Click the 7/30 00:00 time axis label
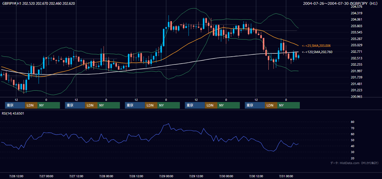 [x=226, y=176]
